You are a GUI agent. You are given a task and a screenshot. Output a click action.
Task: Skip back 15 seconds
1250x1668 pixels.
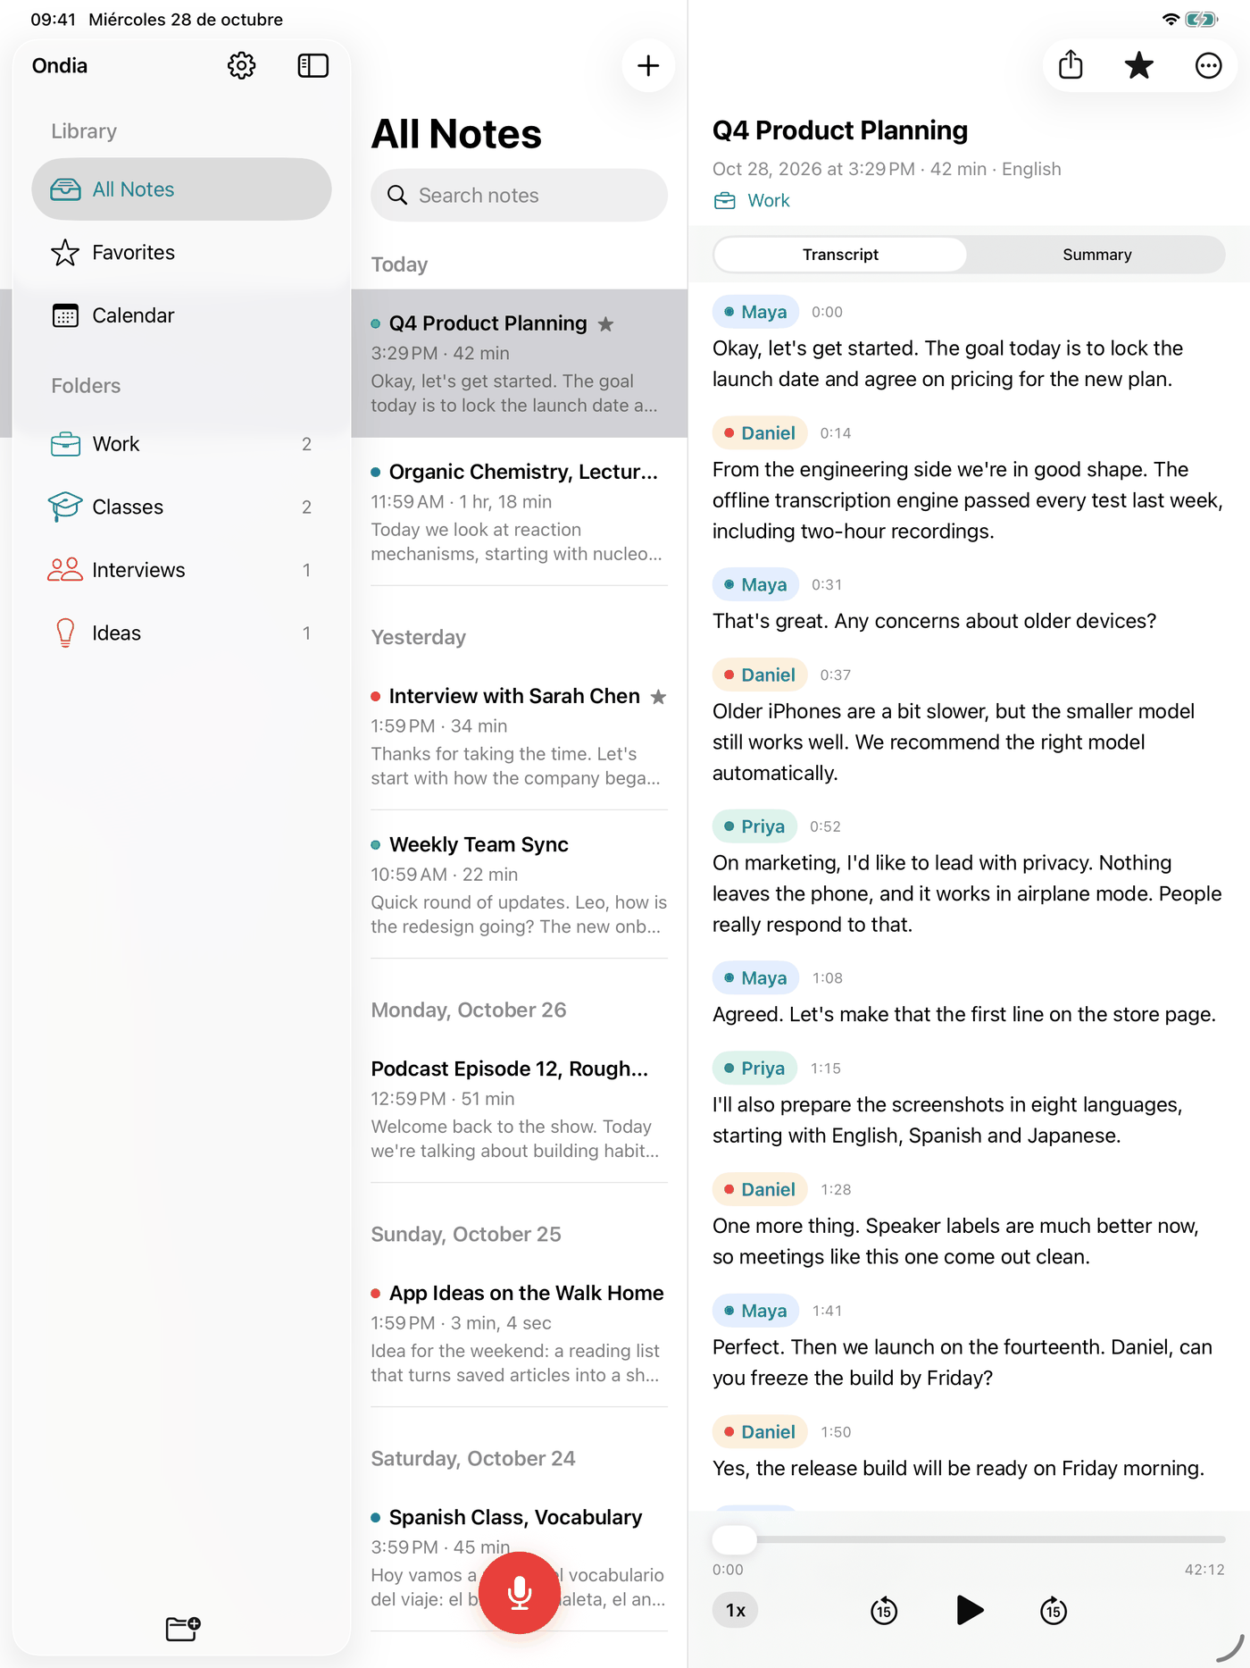coord(884,1610)
